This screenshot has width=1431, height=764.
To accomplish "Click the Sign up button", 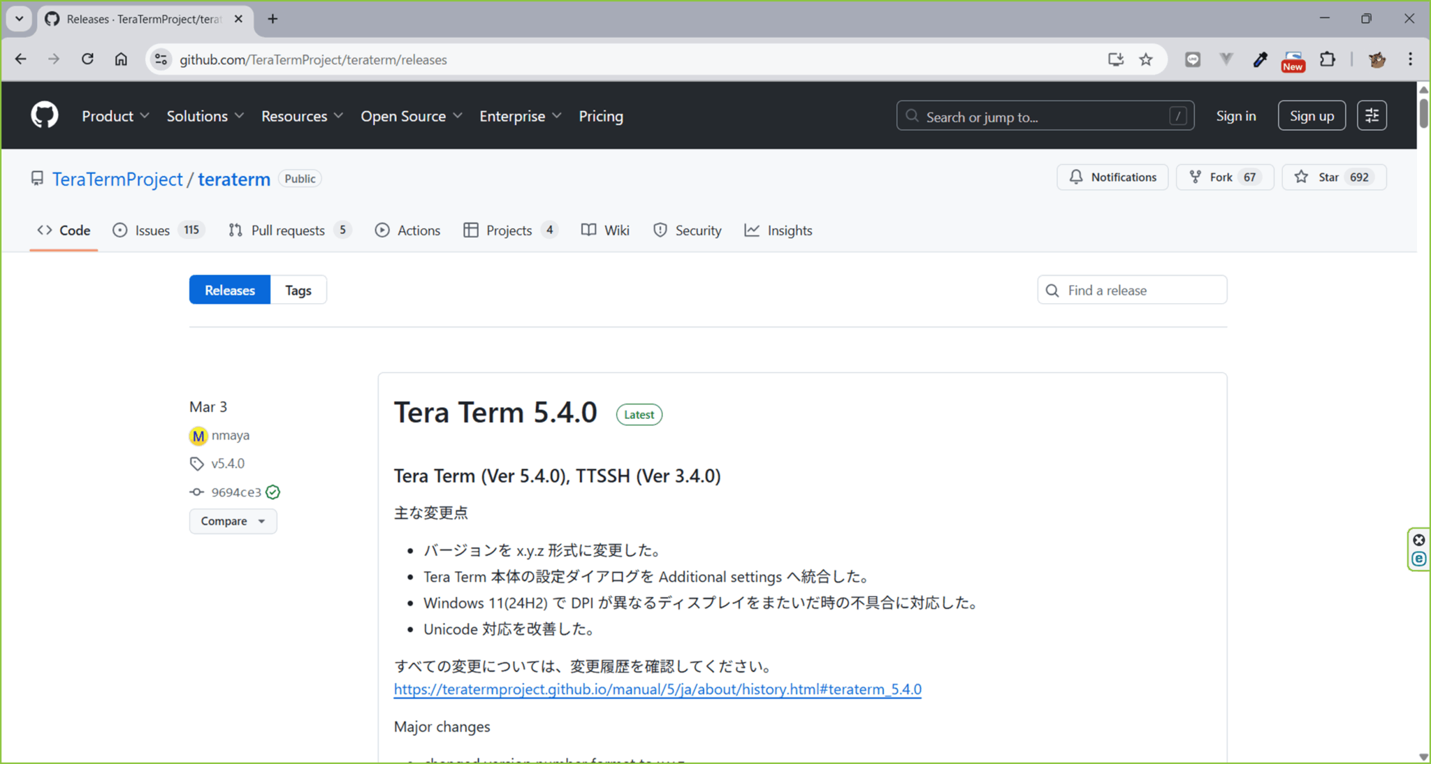I will coord(1312,115).
